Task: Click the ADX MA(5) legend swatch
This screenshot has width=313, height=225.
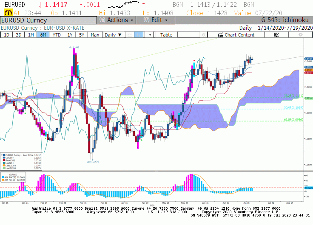Action: coord(3,180)
